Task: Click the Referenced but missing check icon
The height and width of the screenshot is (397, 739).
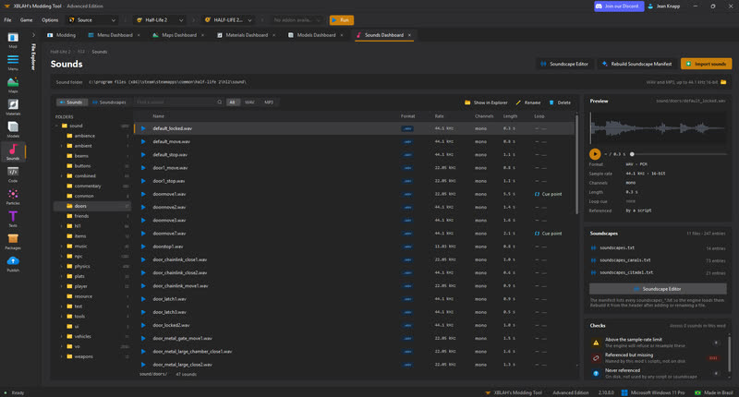Action: point(596,358)
